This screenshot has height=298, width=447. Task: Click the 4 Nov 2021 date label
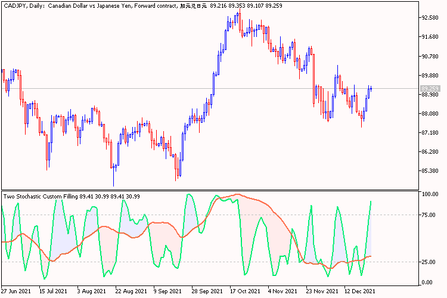[x=283, y=291]
